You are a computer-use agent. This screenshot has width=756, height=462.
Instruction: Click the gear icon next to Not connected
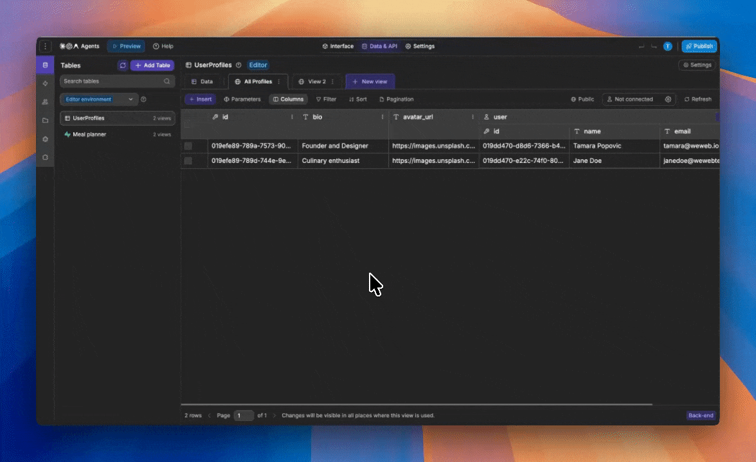(x=669, y=99)
